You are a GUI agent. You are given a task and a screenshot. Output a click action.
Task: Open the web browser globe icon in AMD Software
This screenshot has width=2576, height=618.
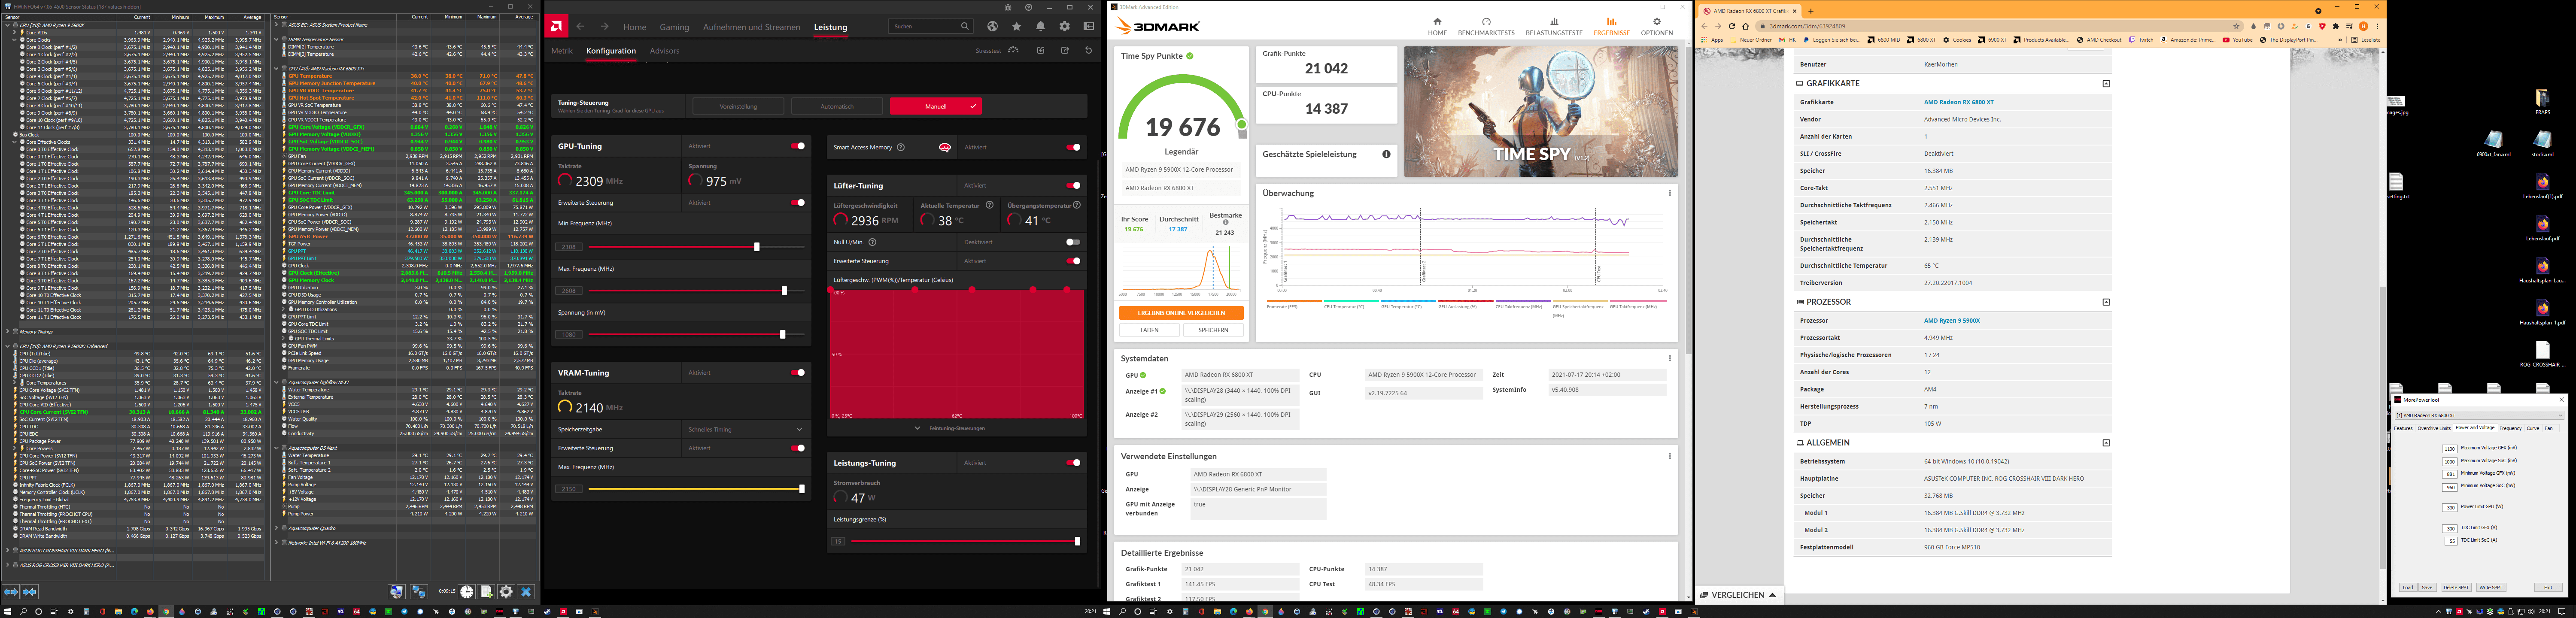tap(992, 26)
